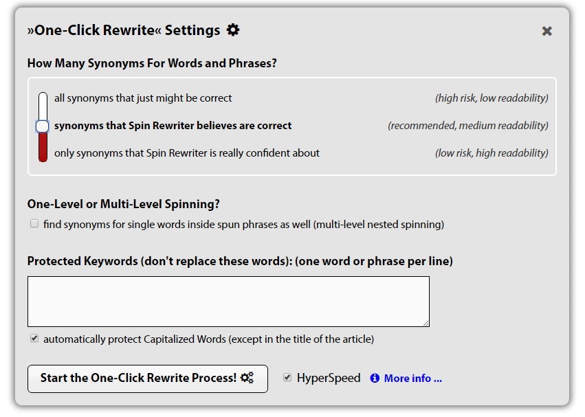Click the 'find synonyms for single words' label
Image resolution: width=585 pixels, height=417 pixels.
pos(243,225)
